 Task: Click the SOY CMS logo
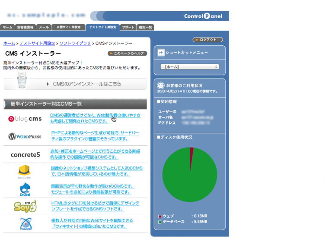point(25,206)
